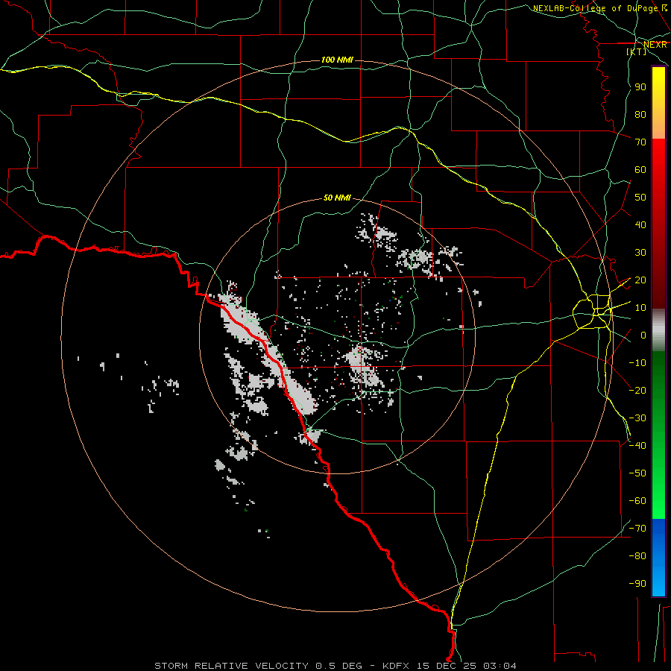The image size is (671, 671).
Task: Click the [KT] units label
Action: pos(637,51)
